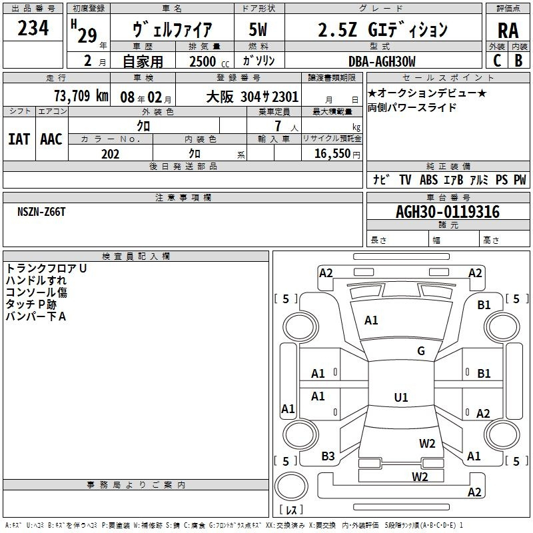Screen dimensions: 533x533
Task: Select the 諸元 header
Action: pos(448,225)
